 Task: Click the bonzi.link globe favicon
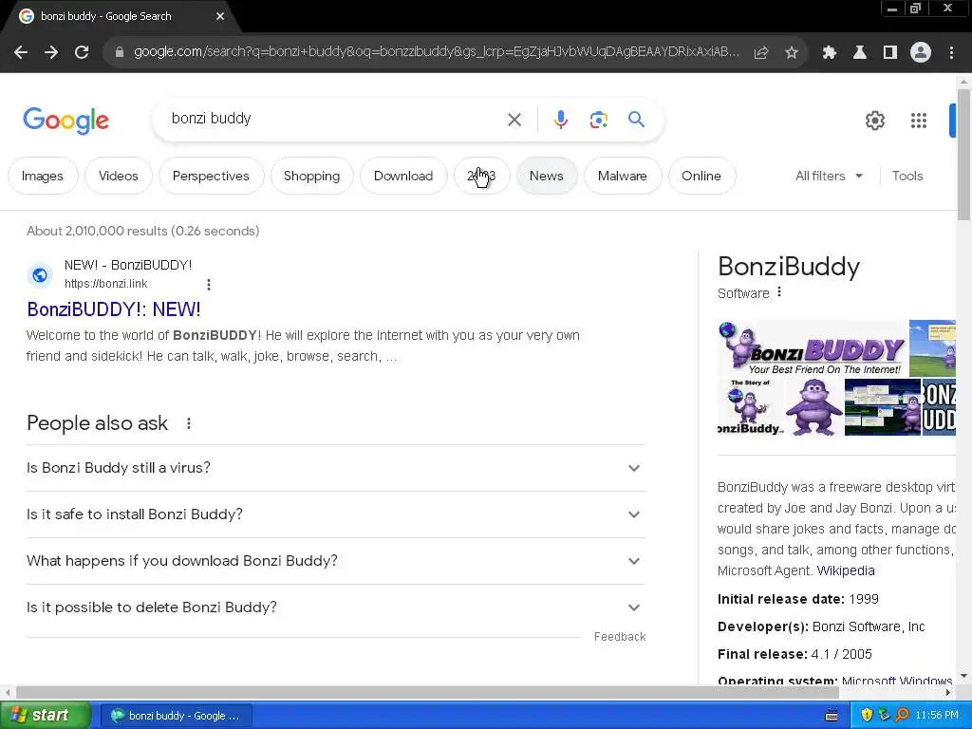pyautogui.click(x=40, y=274)
